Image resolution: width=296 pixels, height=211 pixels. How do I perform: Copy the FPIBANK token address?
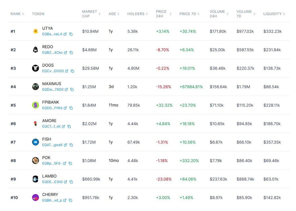point(71,108)
